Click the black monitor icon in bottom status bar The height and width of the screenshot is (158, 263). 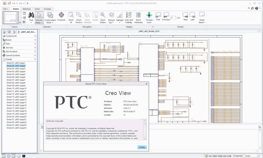point(24,156)
